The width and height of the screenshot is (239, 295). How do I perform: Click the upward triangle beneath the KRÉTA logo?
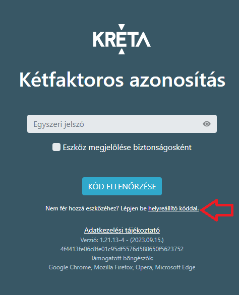point(122,51)
